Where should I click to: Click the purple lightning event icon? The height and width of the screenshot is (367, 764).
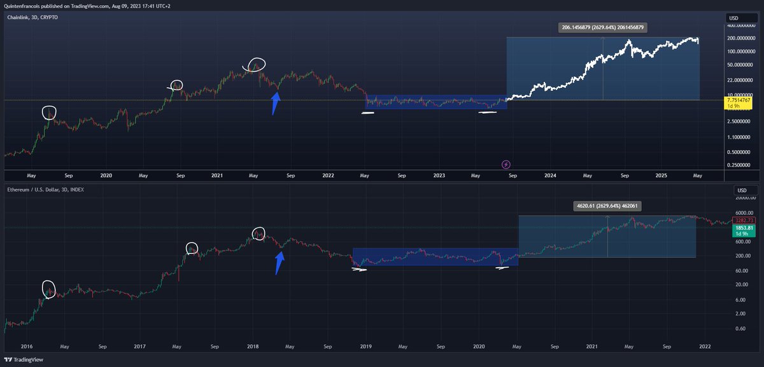coord(506,164)
